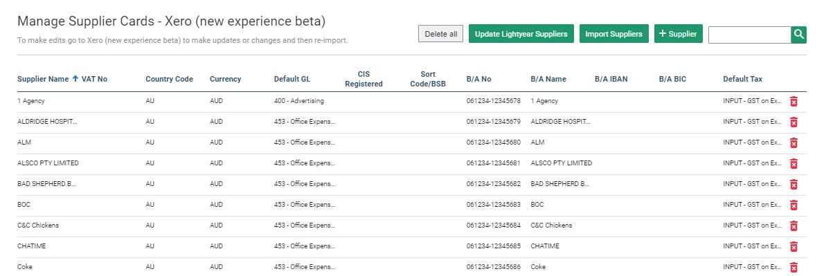Sort by Supplier Name column arrow
The width and height of the screenshot is (824, 276).
[x=75, y=79]
